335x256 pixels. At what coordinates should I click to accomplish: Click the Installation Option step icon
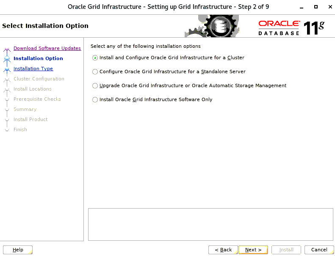point(7,59)
